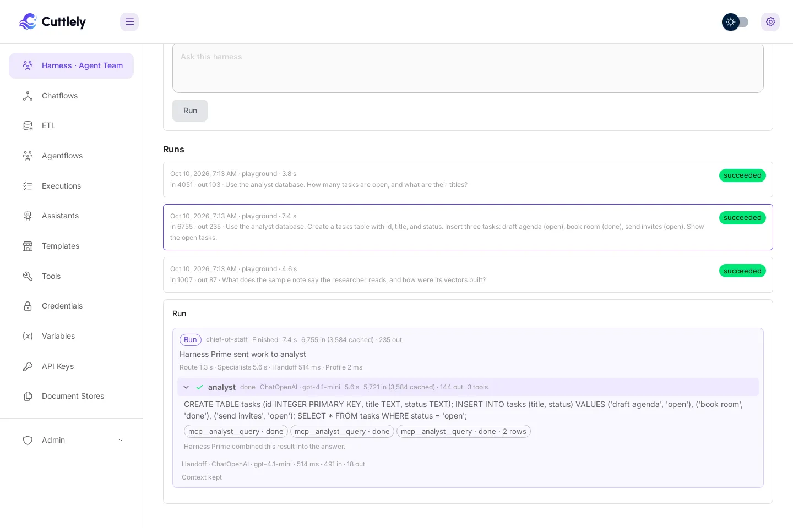Screen dimensions: 793x528
Task: Click the Cuttlely logo icon
Action: [28, 21]
